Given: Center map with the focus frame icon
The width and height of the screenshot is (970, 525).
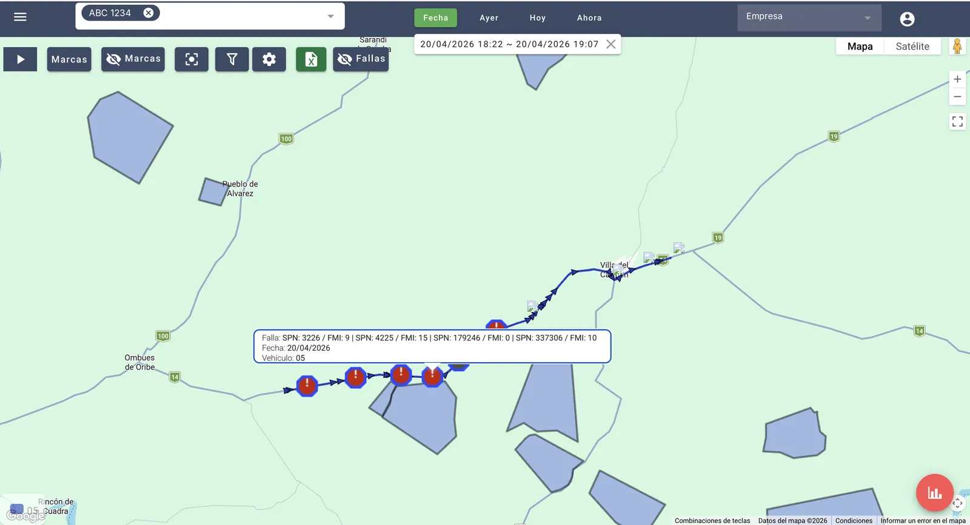Looking at the screenshot, I should [192, 59].
